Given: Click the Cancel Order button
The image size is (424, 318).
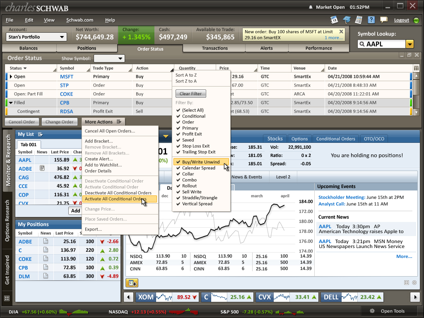Looking at the screenshot, I should (22, 122).
